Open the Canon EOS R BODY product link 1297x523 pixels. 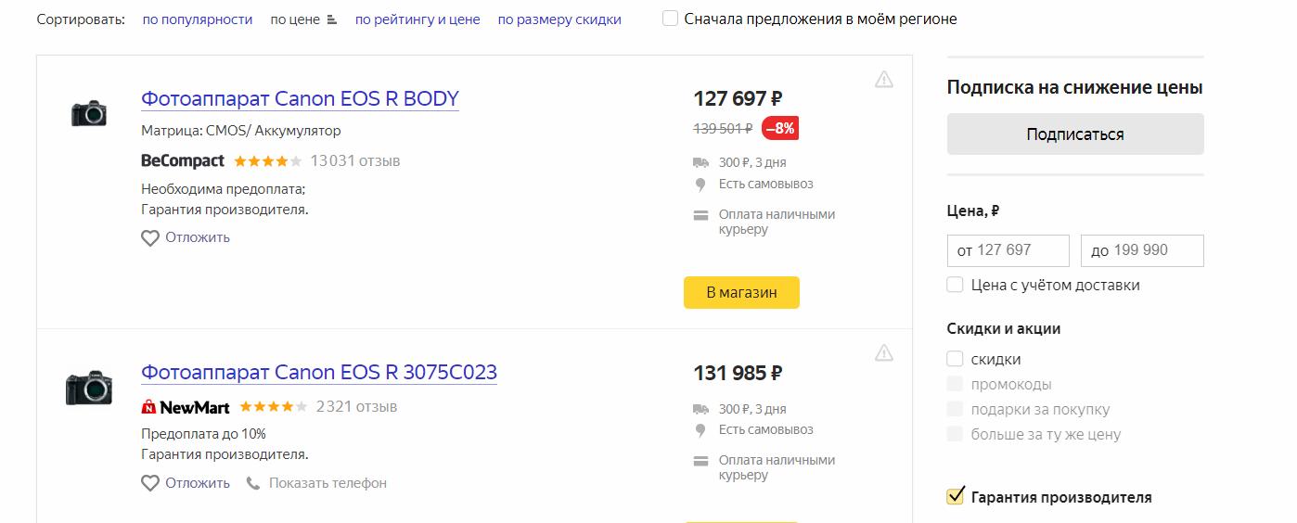[x=300, y=99]
